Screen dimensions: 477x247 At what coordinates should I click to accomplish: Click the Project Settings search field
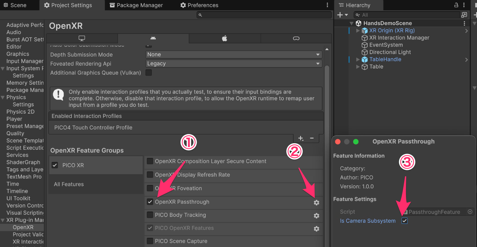264,15
